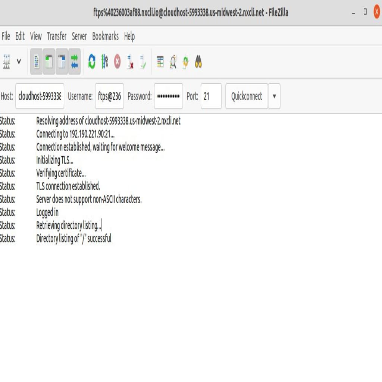Open directory listing filters dialog
The height and width of the screenshot is (382, 382).
coord(160,62)
